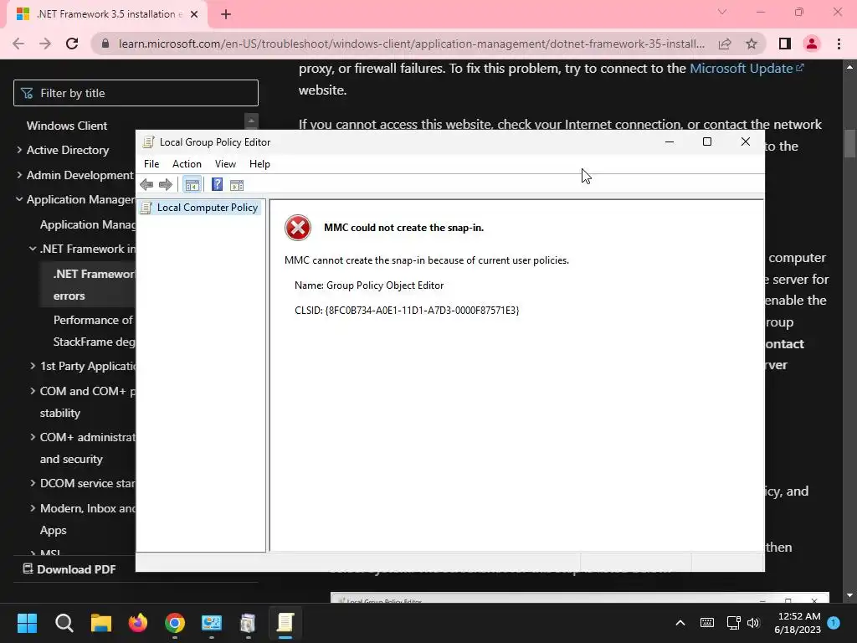Open volume tray icon
The height and width of the screenshot is (643, 857).
(753, 623)
